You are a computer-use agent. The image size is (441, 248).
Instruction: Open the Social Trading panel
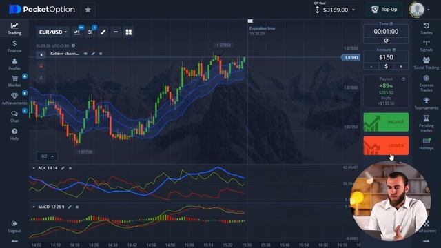coord(427,63)
